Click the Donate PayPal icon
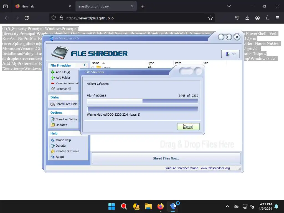This screenshot has height=213, width=284. click(x=53, y=146)
